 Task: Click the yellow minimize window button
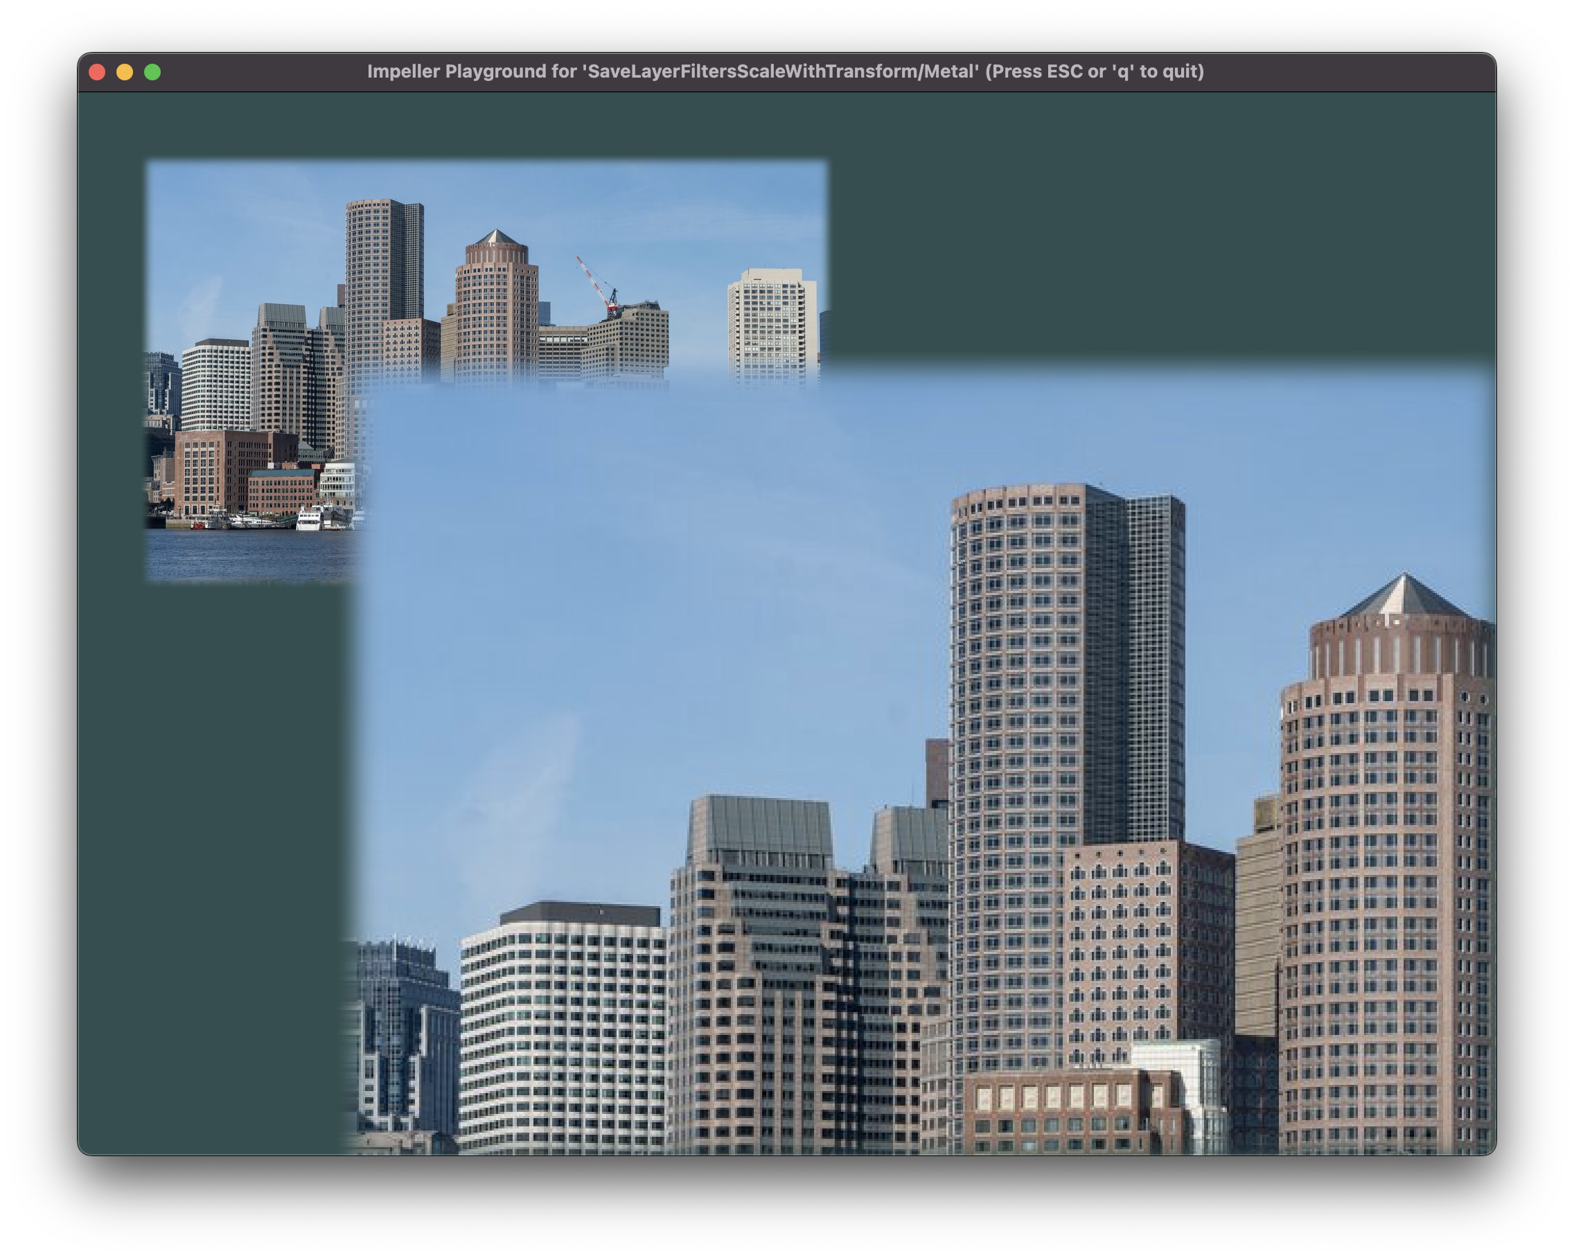[x=125, y=71]
